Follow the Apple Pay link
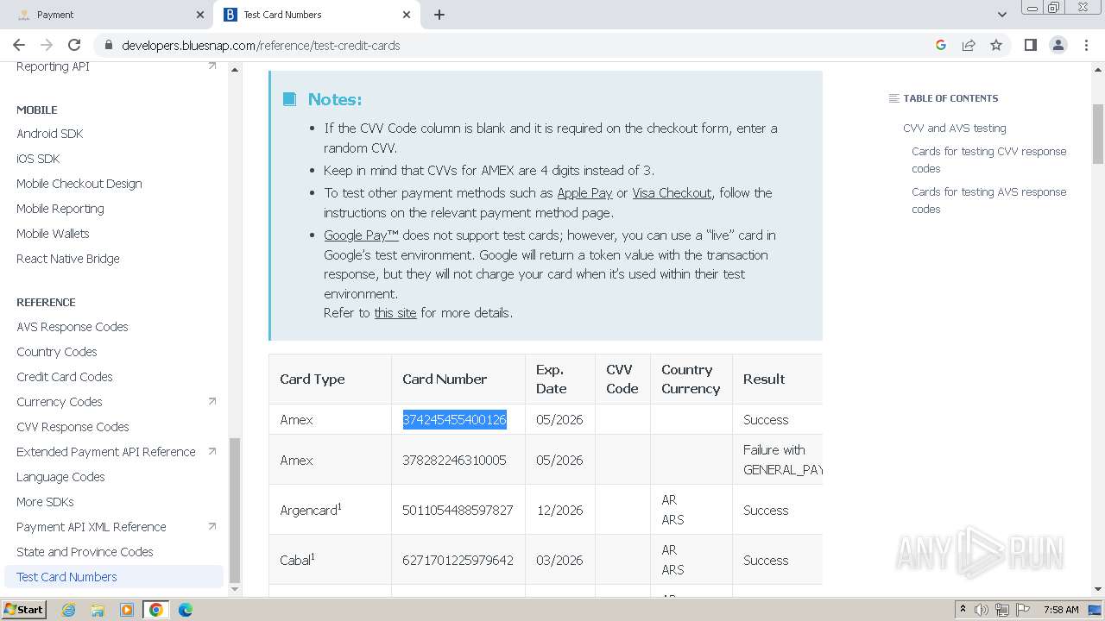The image size is (1105, 621). tap(584, 193)
